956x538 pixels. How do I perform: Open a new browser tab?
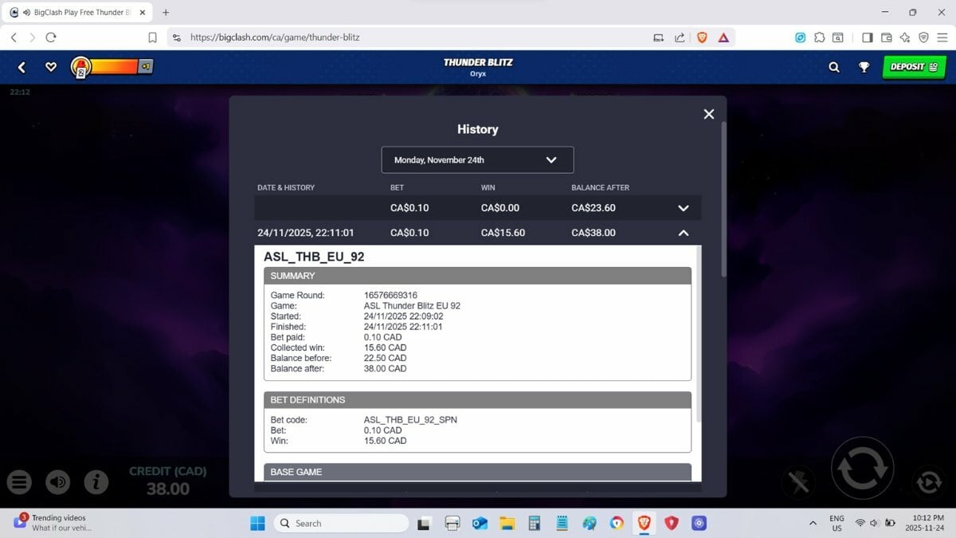tap(166, 13)
